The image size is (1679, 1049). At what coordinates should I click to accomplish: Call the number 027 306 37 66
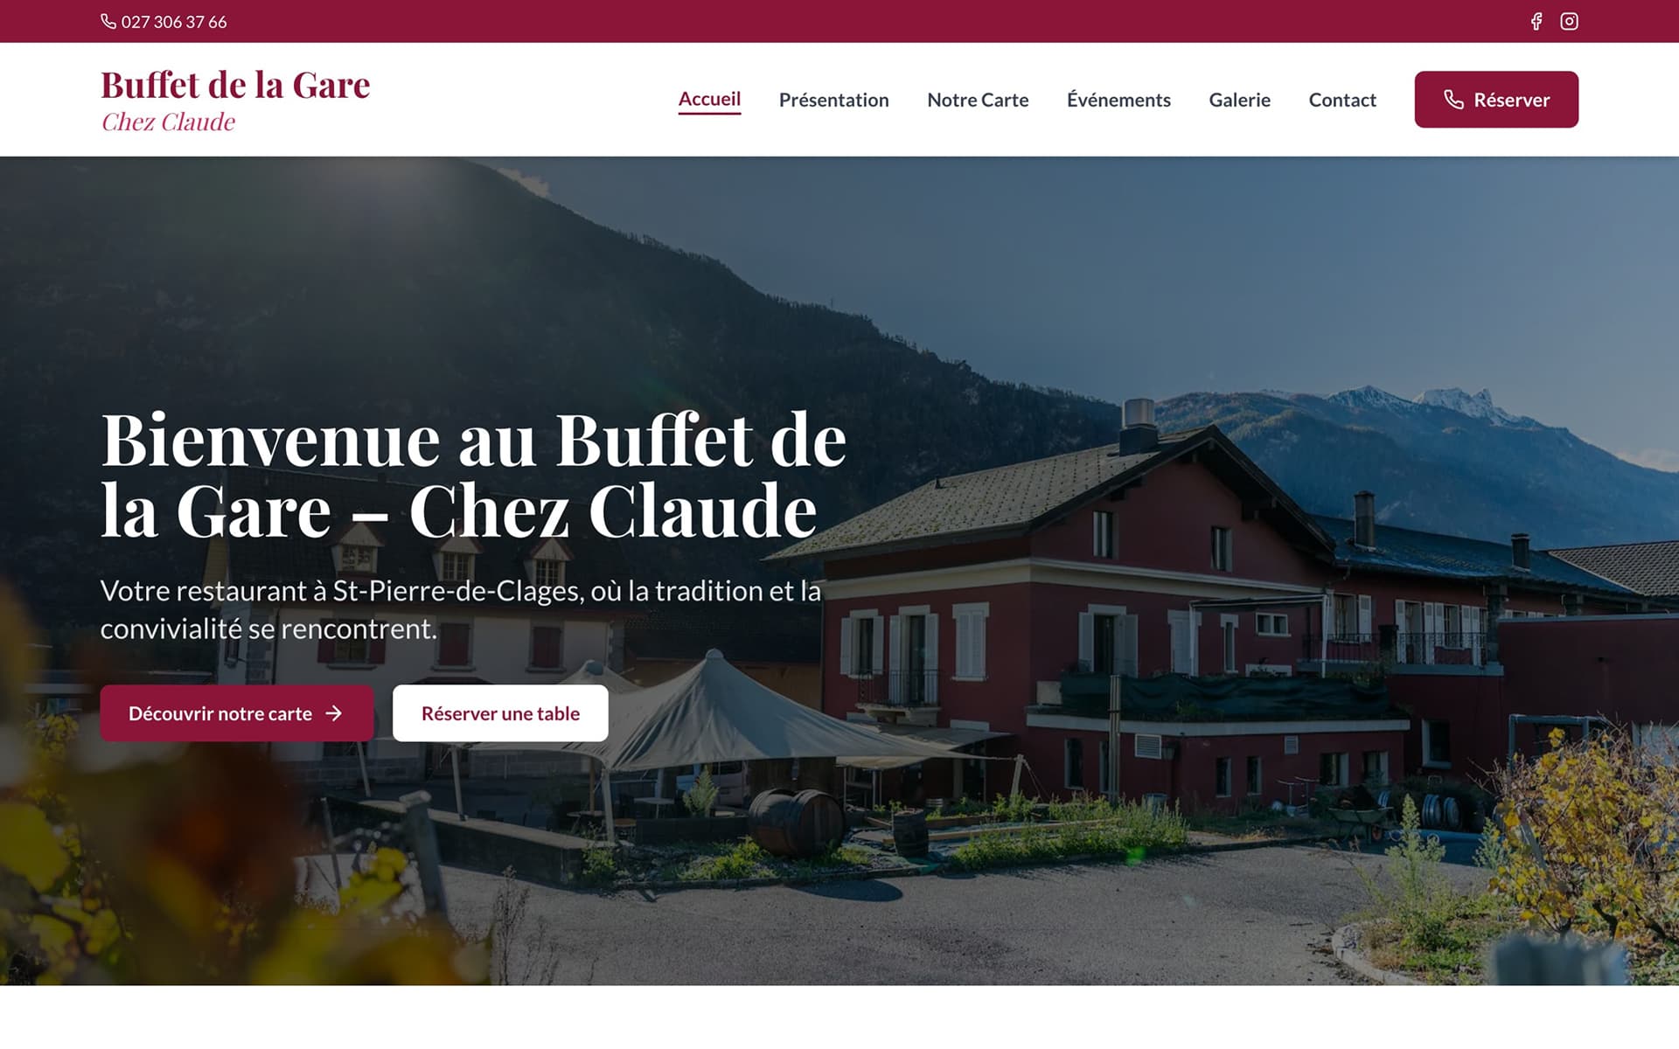173,22
